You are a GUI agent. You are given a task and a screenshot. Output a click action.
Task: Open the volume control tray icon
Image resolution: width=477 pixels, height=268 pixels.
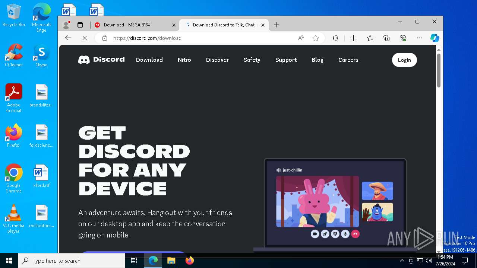click(429, 261)
